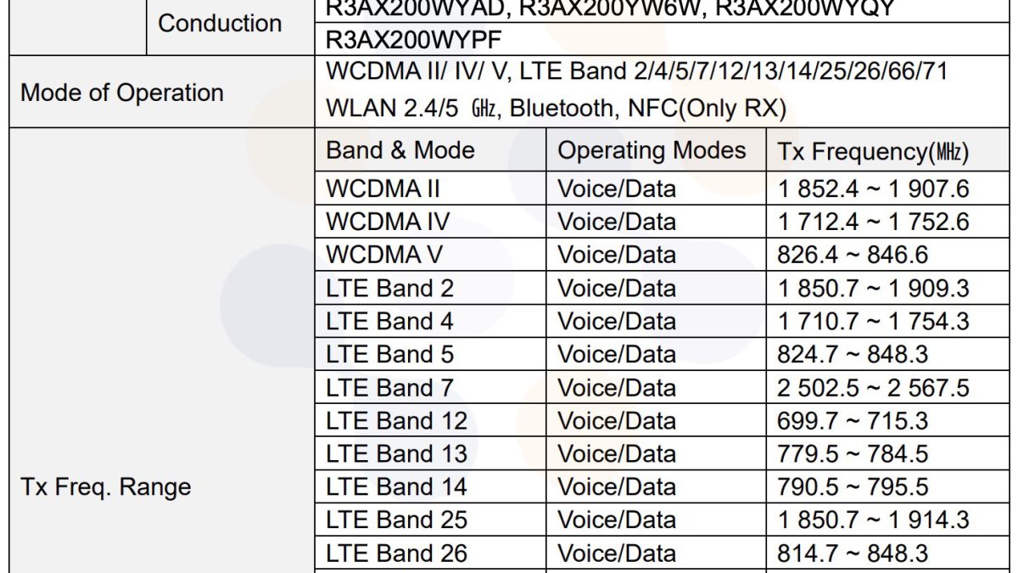
Task: Click the Tx Freq. Range row label
Action: [106, 487]
